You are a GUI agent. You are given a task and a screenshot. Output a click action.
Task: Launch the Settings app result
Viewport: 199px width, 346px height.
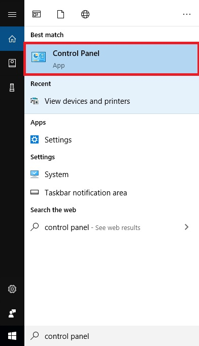[x=112, y=140]
